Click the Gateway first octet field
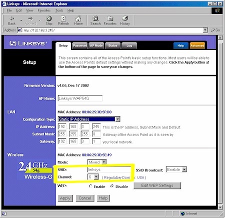This screenshot has height=218, width=225. tap(62, 141)
